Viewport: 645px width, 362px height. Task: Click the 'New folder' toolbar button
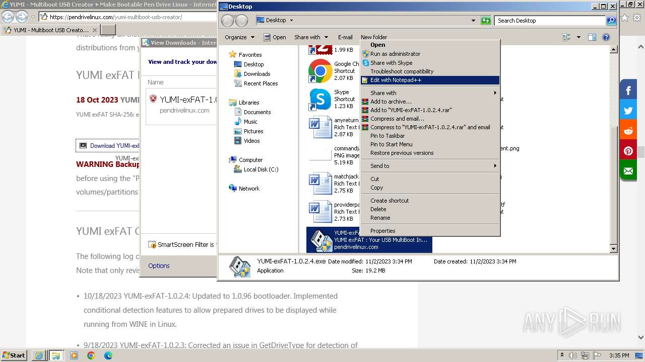[374, 37]
